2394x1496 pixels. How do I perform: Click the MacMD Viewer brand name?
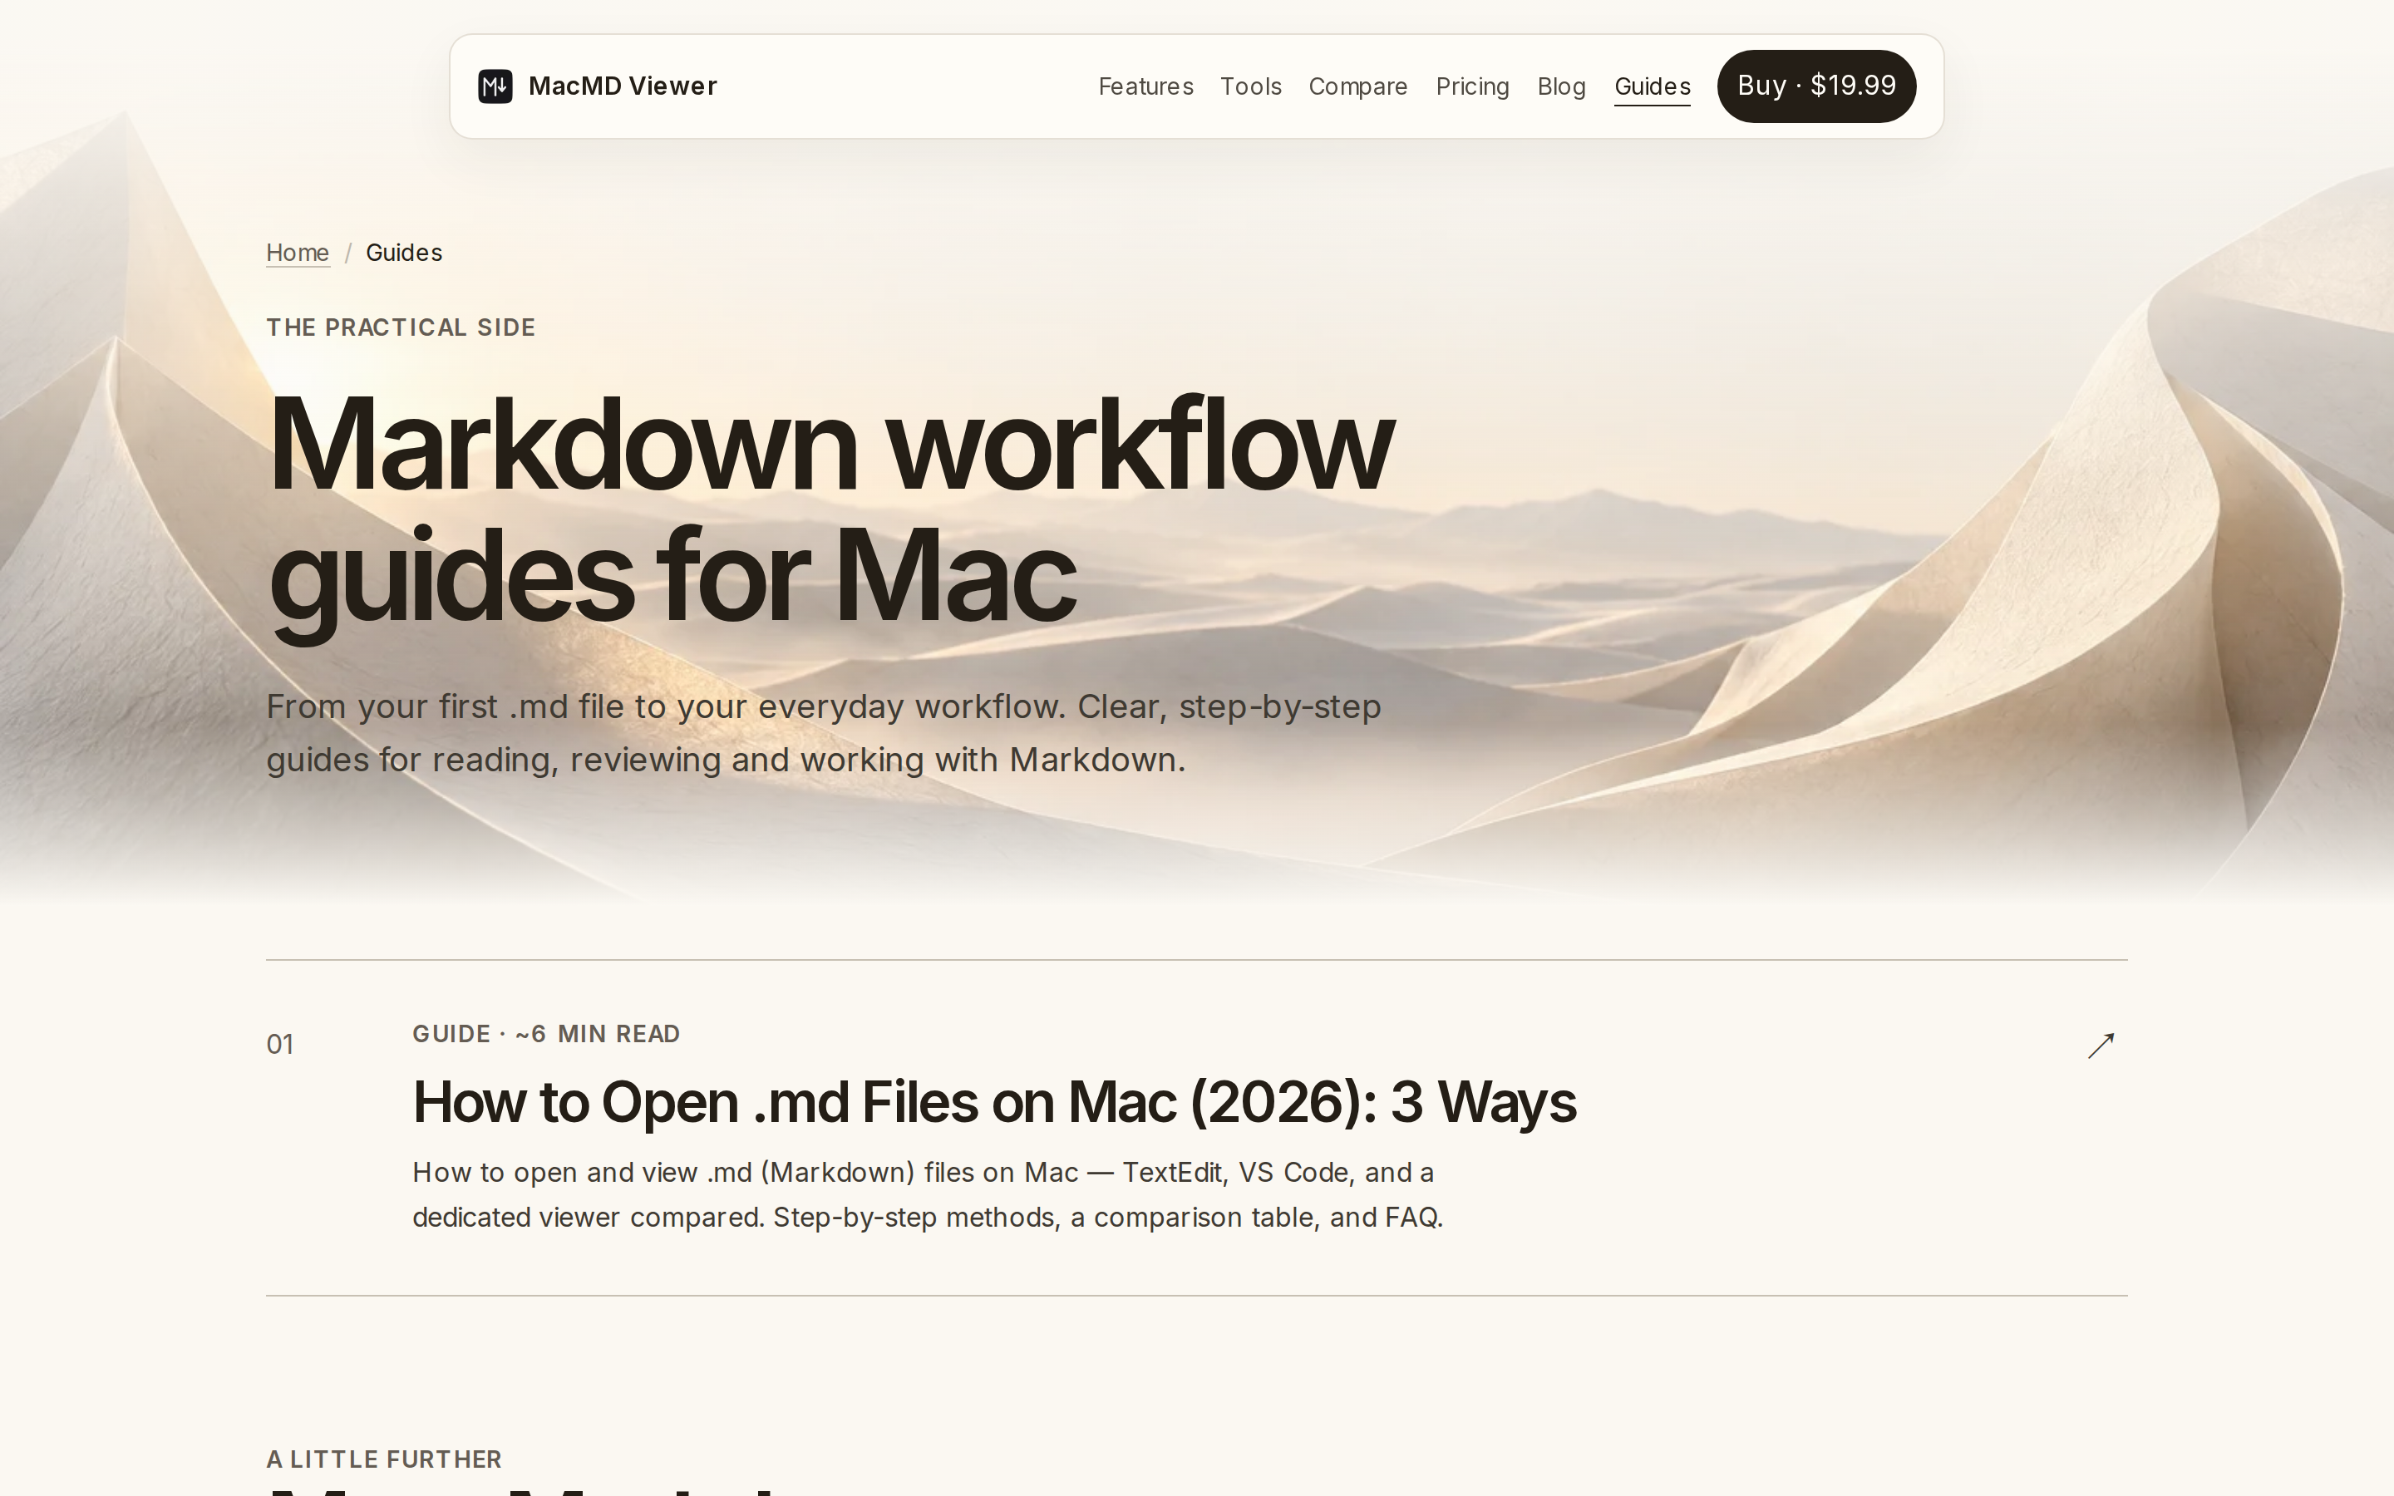click(623, 86)
